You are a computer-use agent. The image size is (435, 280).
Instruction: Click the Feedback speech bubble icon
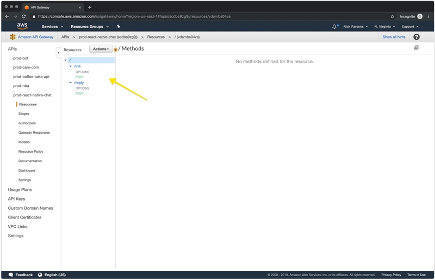tap(11, 275)
